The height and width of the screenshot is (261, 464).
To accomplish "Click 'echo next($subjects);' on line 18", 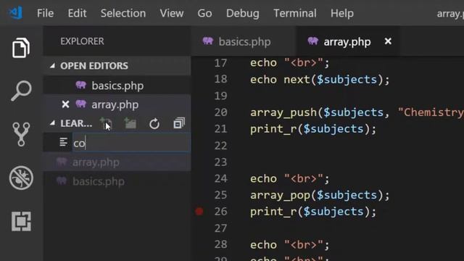I will pyautogui.click(x=320, y=80).
